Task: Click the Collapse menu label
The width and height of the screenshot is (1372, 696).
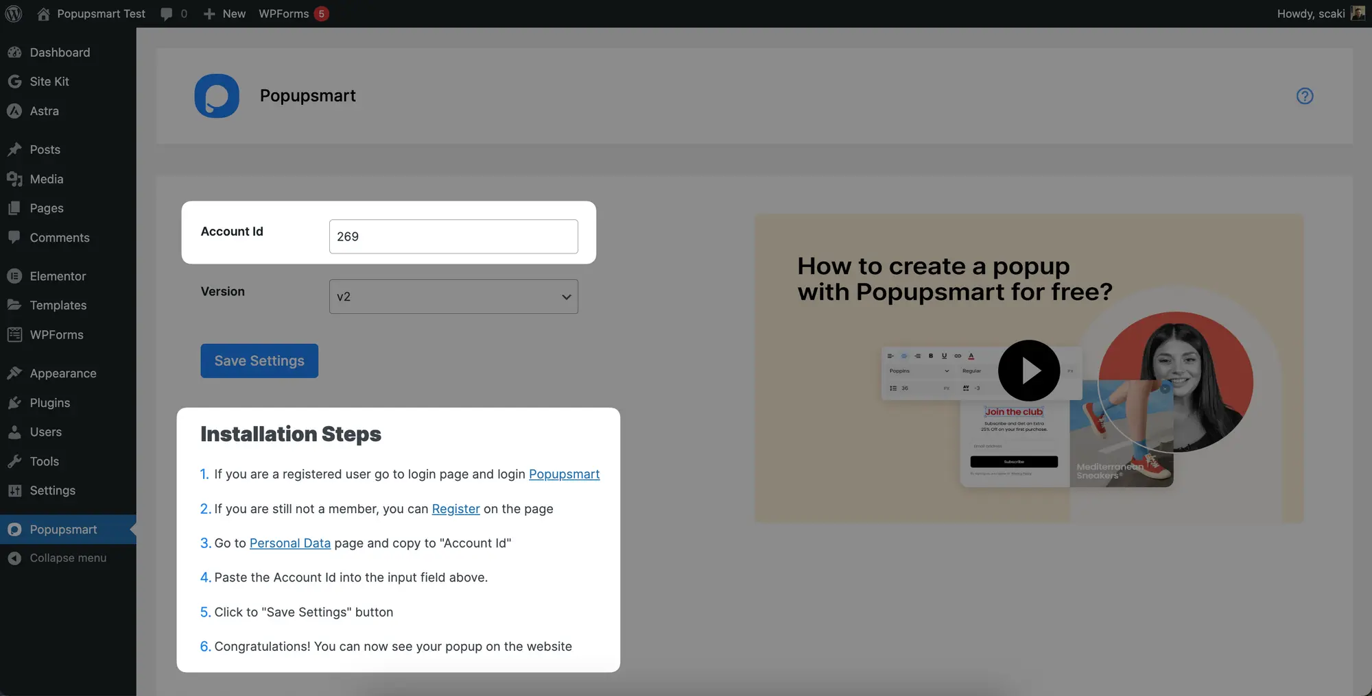Action: 68,558
